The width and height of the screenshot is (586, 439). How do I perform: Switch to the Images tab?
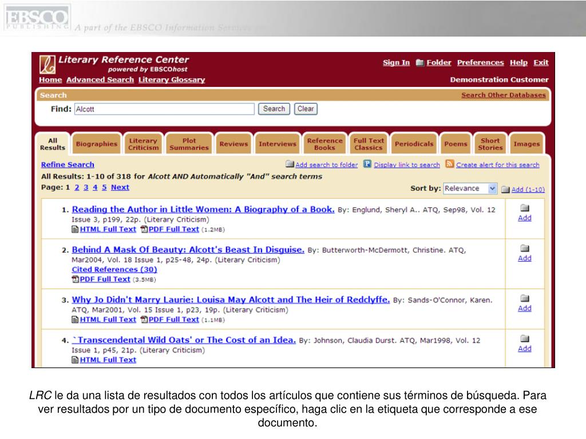point(526,144)
